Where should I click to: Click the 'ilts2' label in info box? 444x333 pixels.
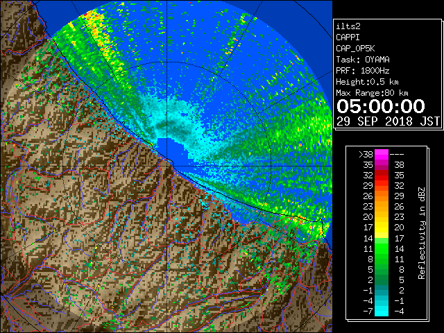click(348, 26)
